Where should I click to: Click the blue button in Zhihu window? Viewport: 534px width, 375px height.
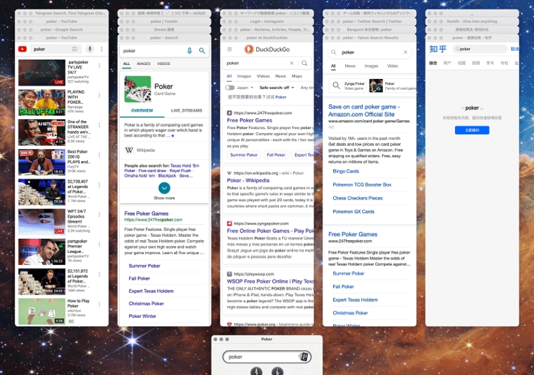[x=472, y=130]
